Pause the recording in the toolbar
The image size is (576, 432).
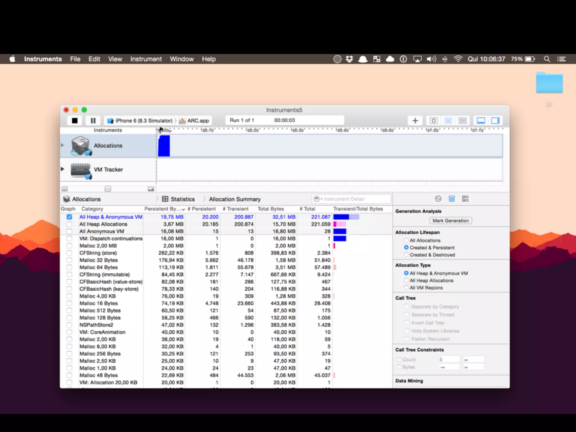[93, 121]
